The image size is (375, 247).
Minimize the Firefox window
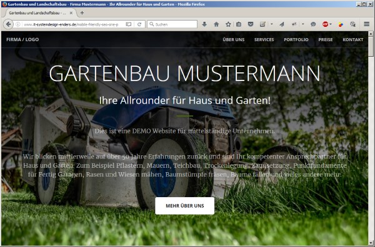tap(359, 4)
